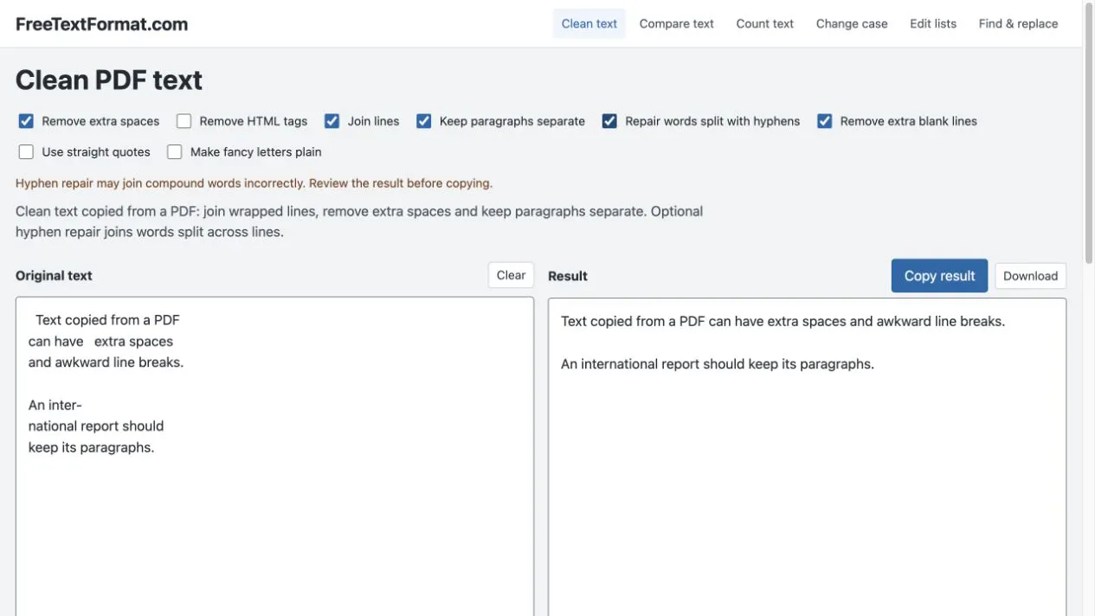Click the Result label
Viewport: 1095px width, 616px height.
click(x=568, y=276)
